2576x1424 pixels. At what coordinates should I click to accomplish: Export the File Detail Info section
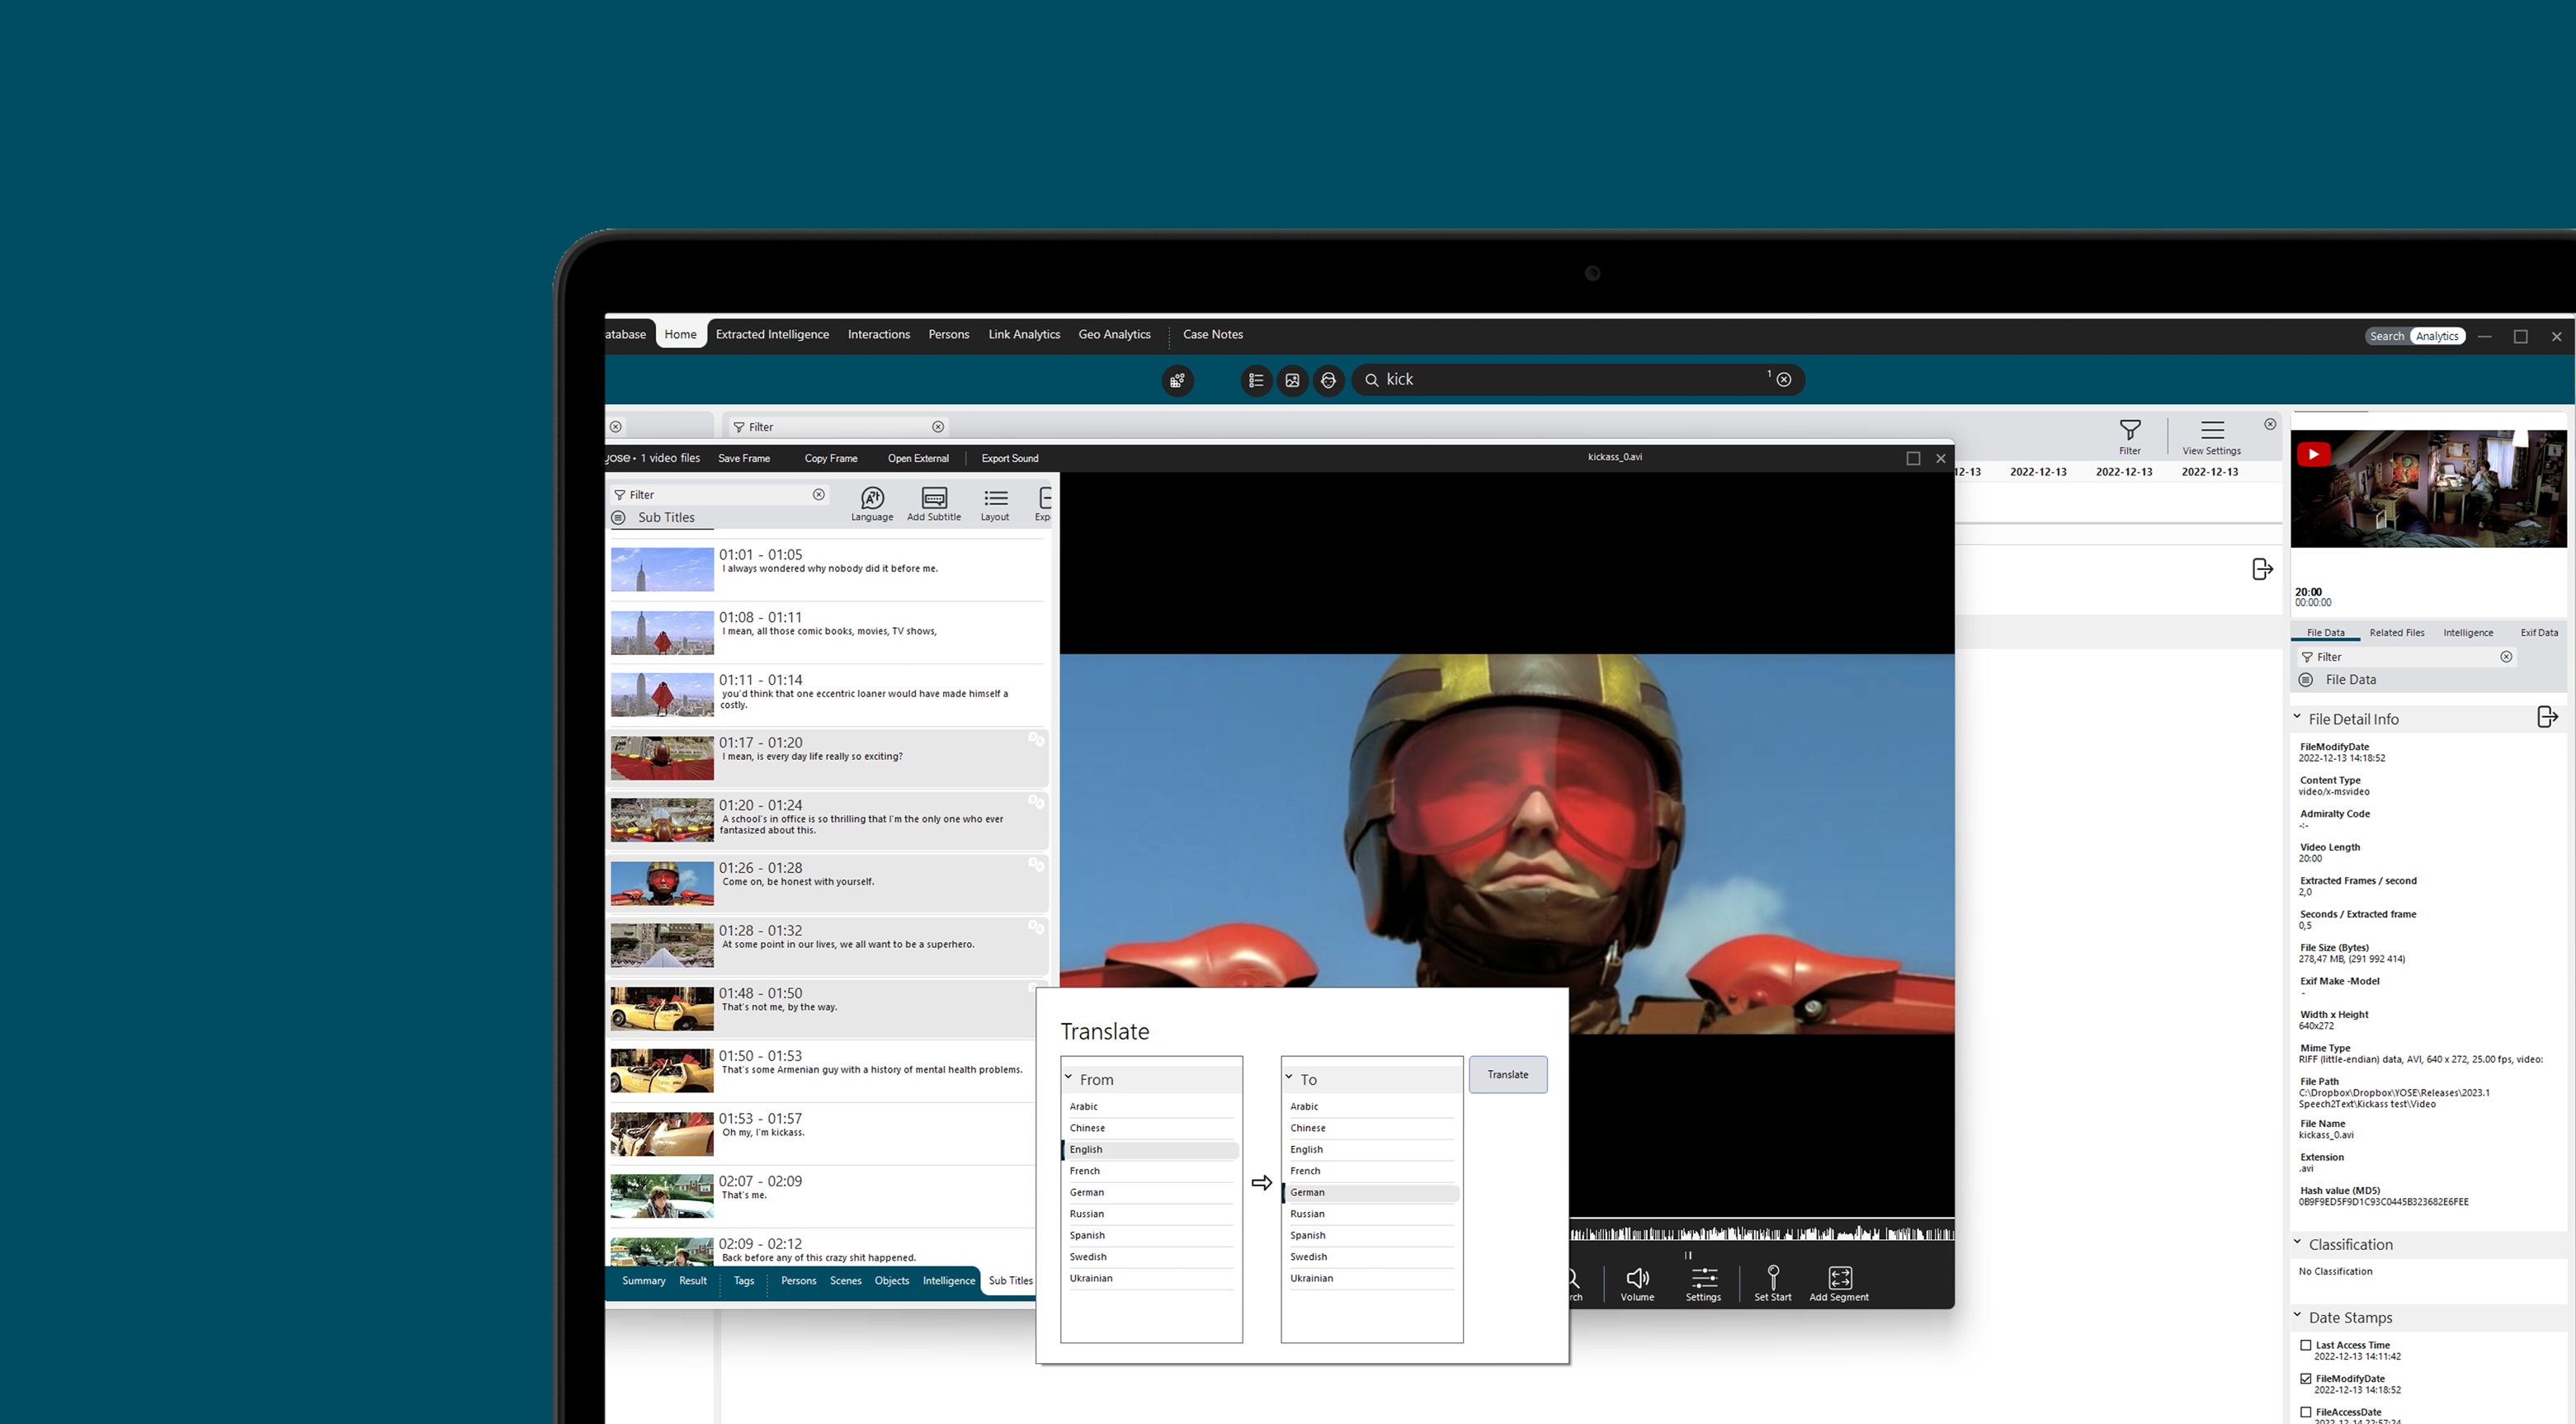point(2547,717)
